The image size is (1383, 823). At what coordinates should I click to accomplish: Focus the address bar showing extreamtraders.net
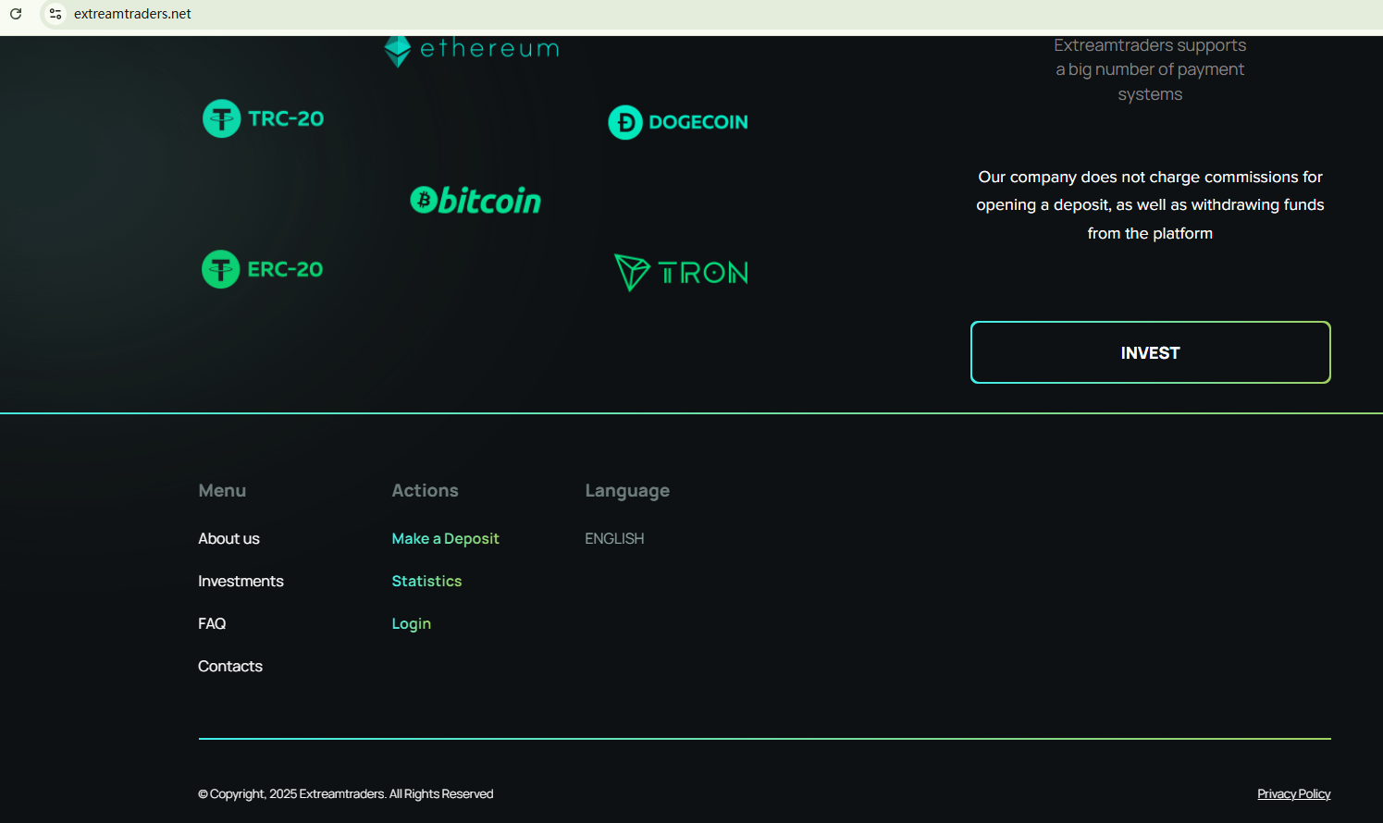(132, 14)
